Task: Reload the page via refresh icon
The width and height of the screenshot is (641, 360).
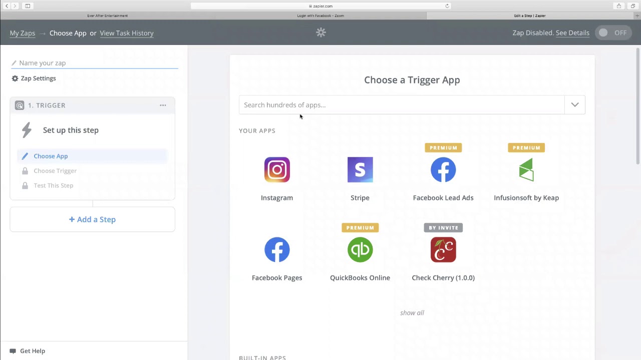Action: (447, 6)
